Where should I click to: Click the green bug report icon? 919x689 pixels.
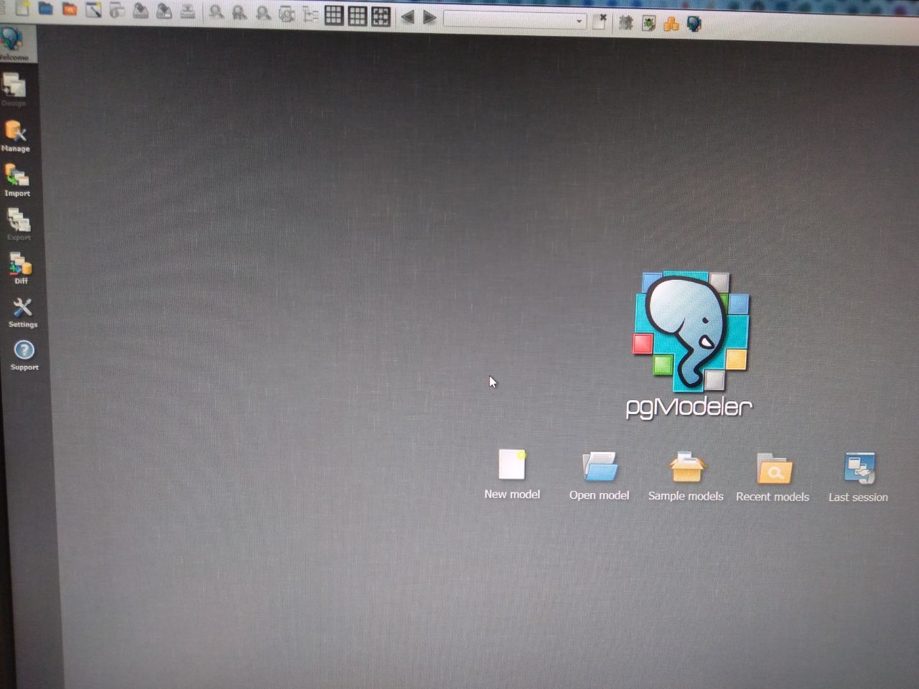(648, 24)
